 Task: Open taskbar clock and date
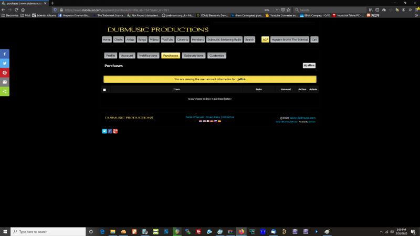[x=401, y=231]
